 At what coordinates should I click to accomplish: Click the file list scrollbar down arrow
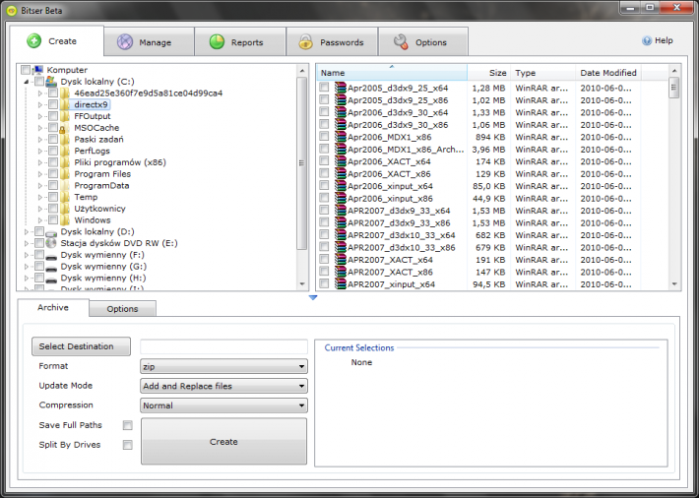tap(674, 284)
